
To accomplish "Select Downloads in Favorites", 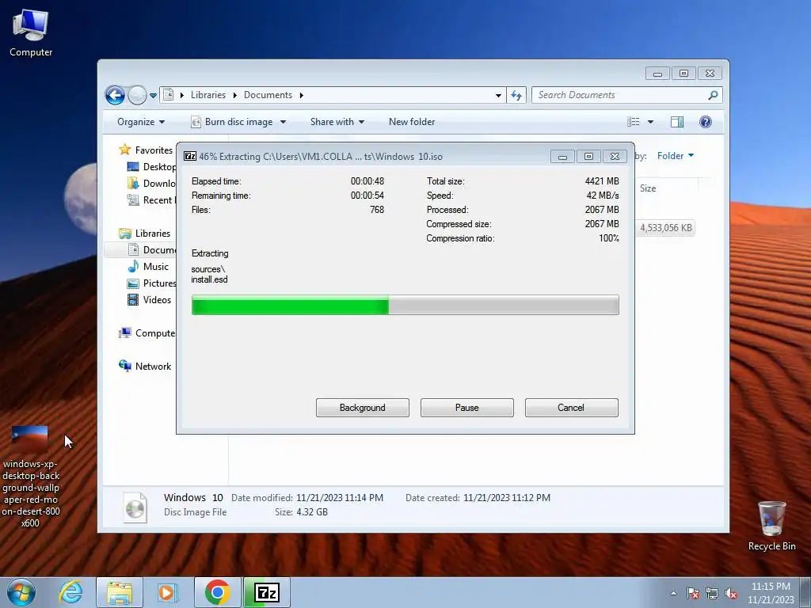I will tap(151, 183).
